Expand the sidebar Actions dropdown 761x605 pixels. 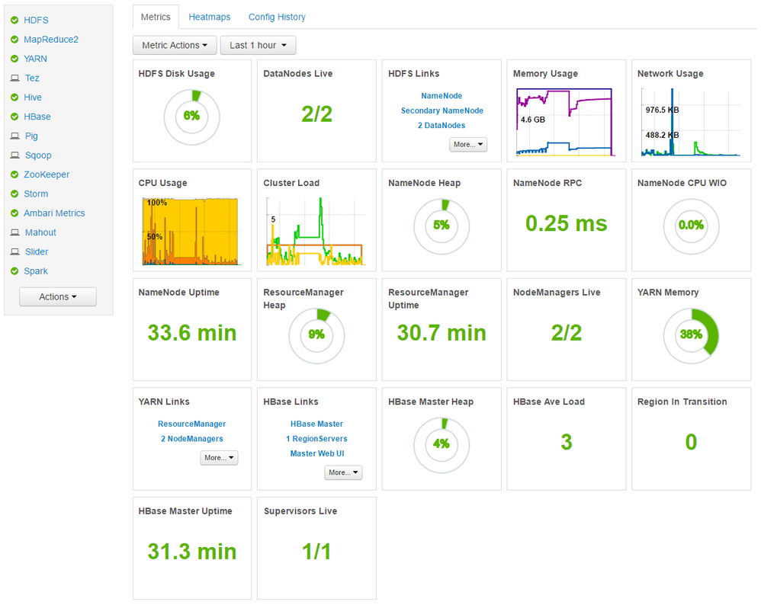tap(58, 297)
